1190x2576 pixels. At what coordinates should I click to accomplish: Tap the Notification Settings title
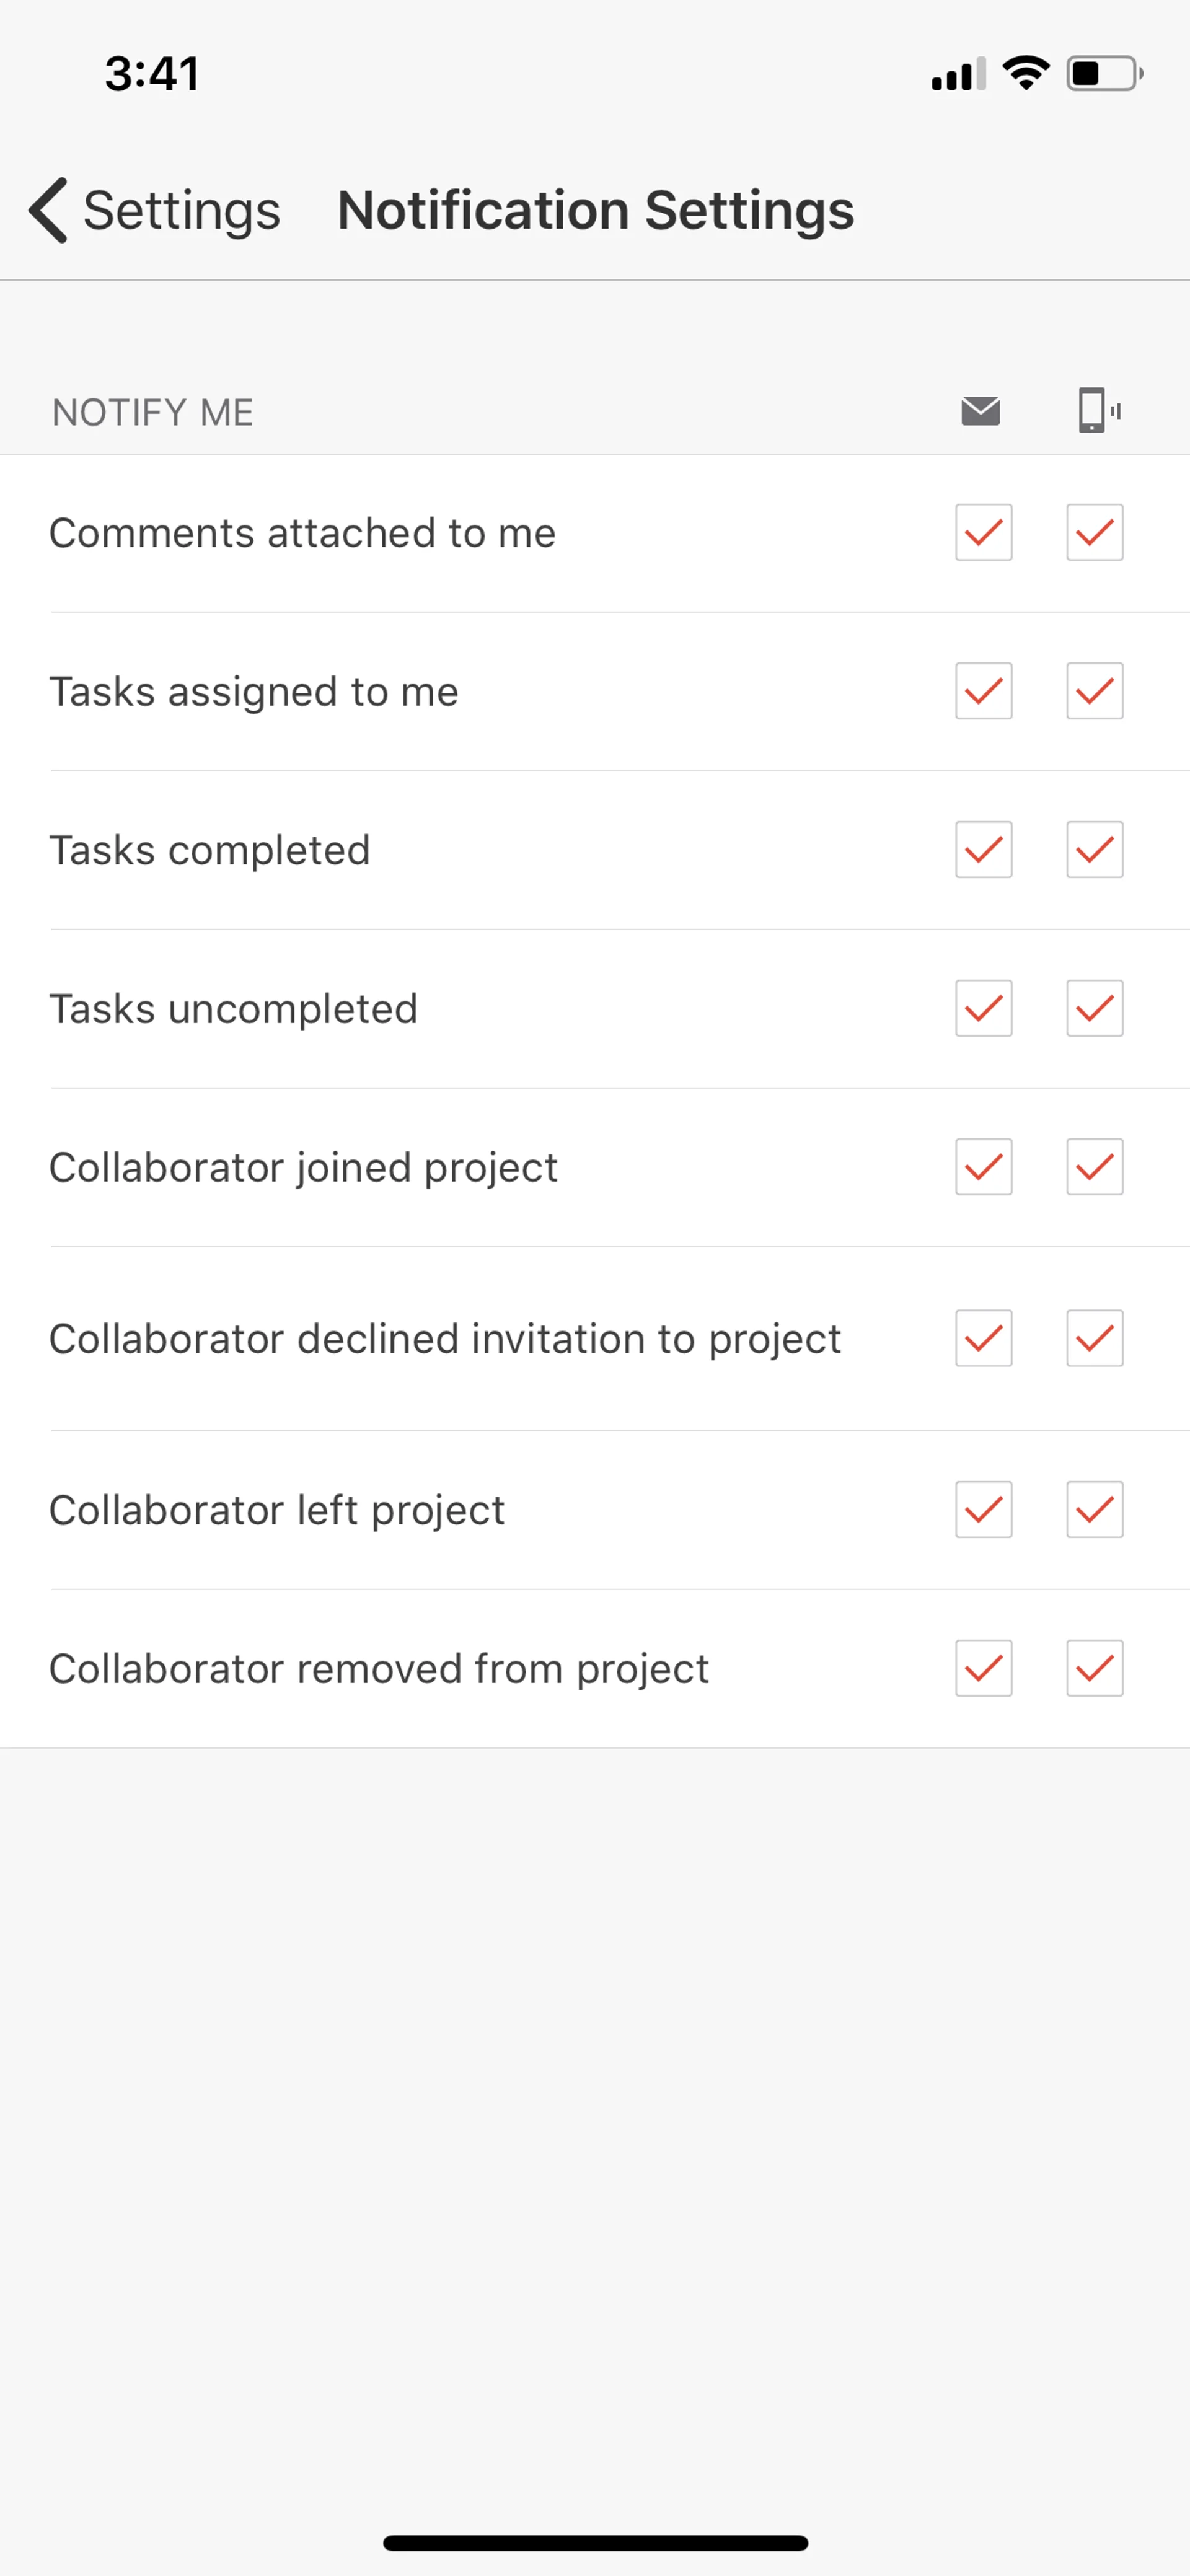[x=595, y=210]
